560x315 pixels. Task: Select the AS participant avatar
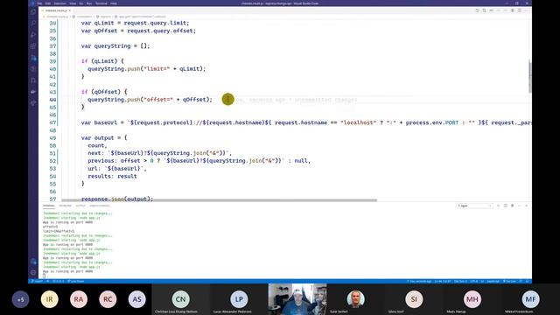point(137,299)
